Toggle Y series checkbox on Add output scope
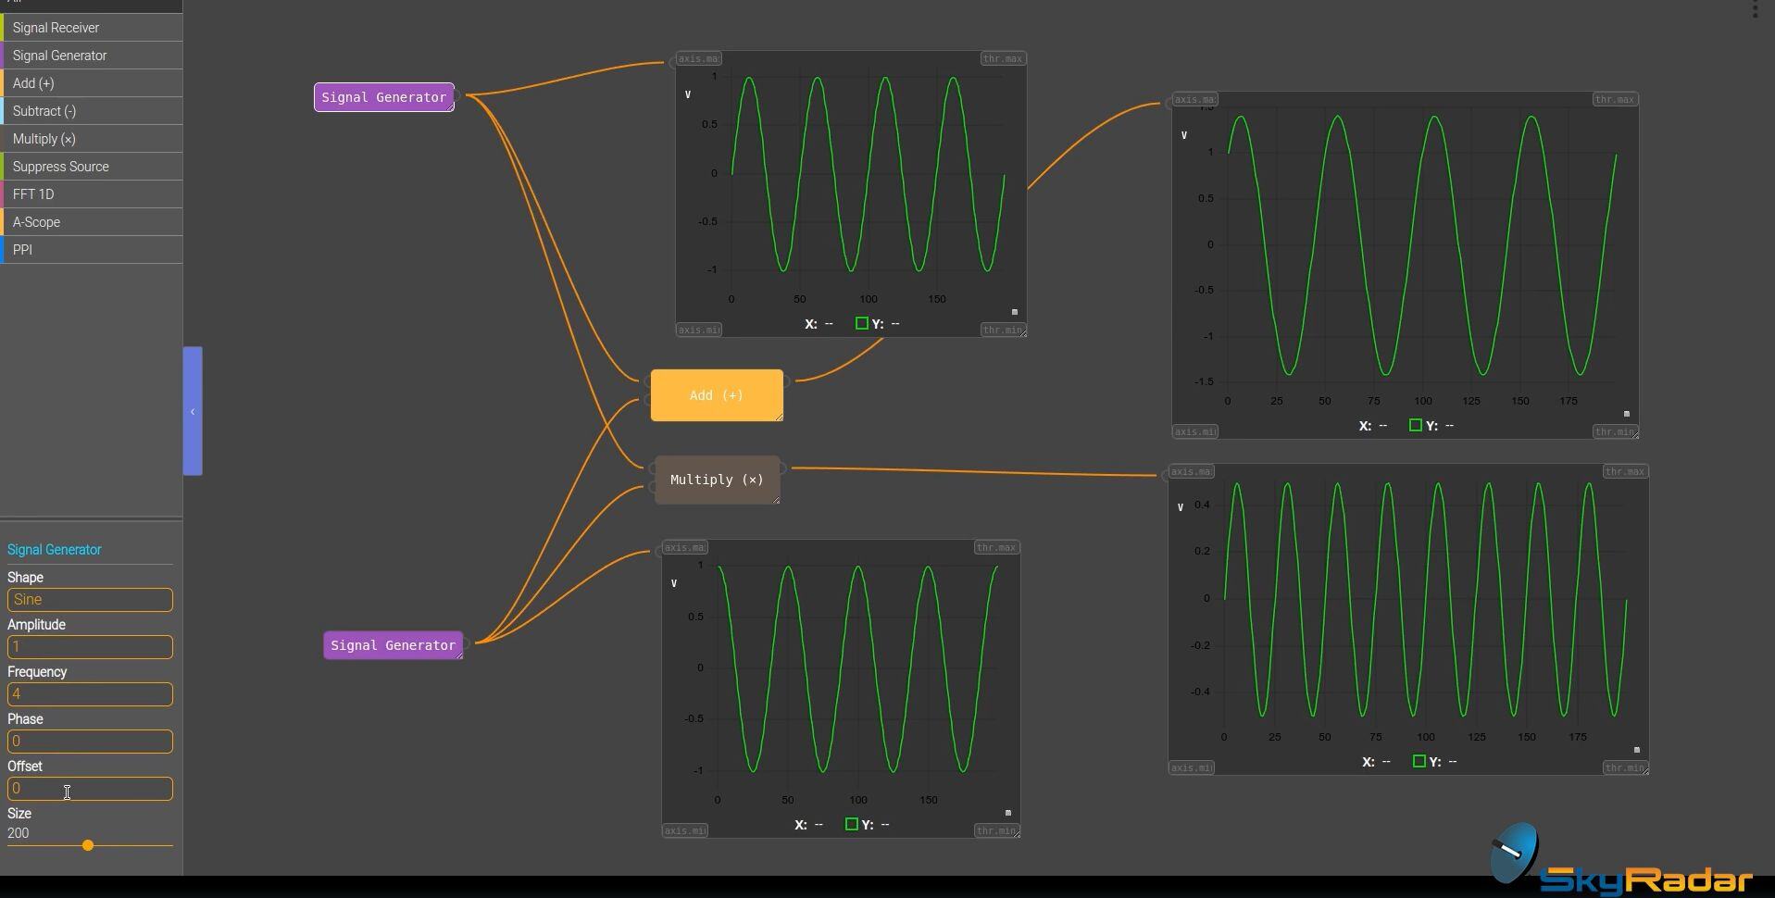The height and width of the screenshot is (898, 1775). coord(1415,426)
